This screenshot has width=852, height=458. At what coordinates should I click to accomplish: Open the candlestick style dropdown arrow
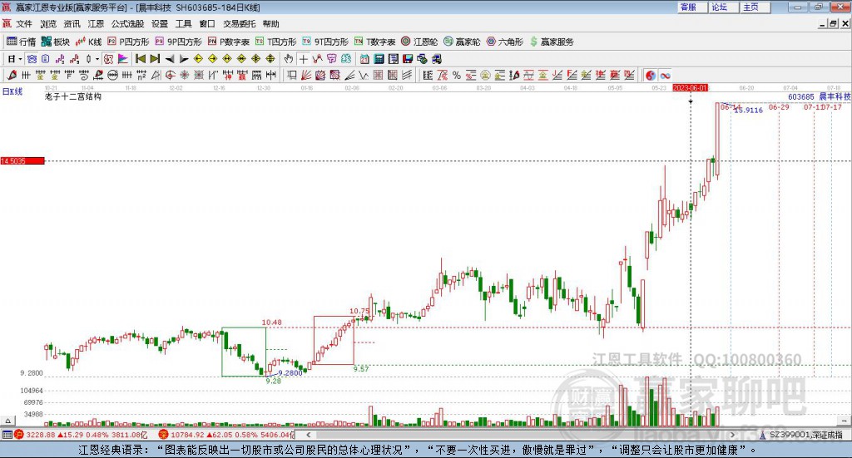97,59
